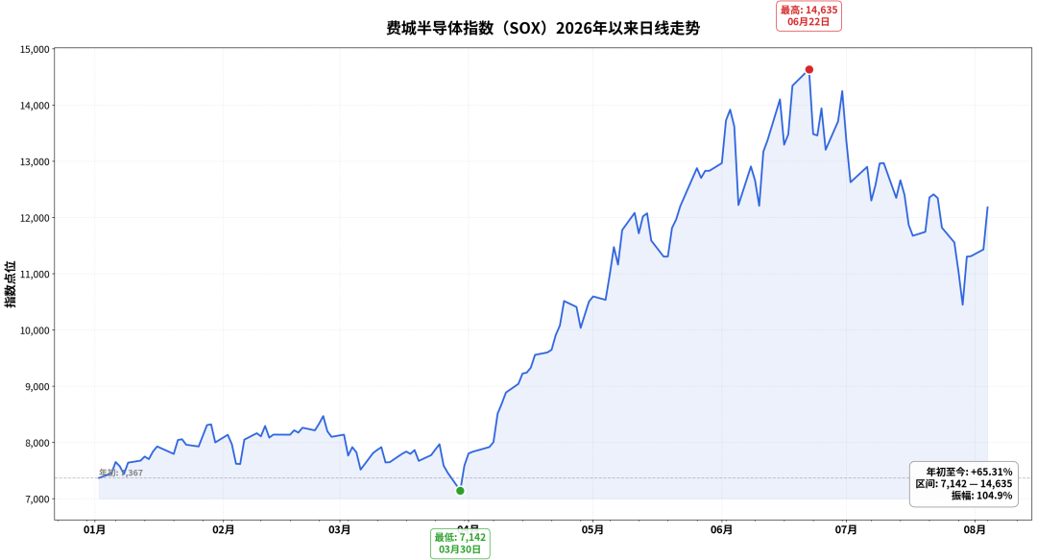The height and width of the screenshot is (560, 1037).
Task: Click the 振幅: 104.9% value
Action: tap(982, 495)
